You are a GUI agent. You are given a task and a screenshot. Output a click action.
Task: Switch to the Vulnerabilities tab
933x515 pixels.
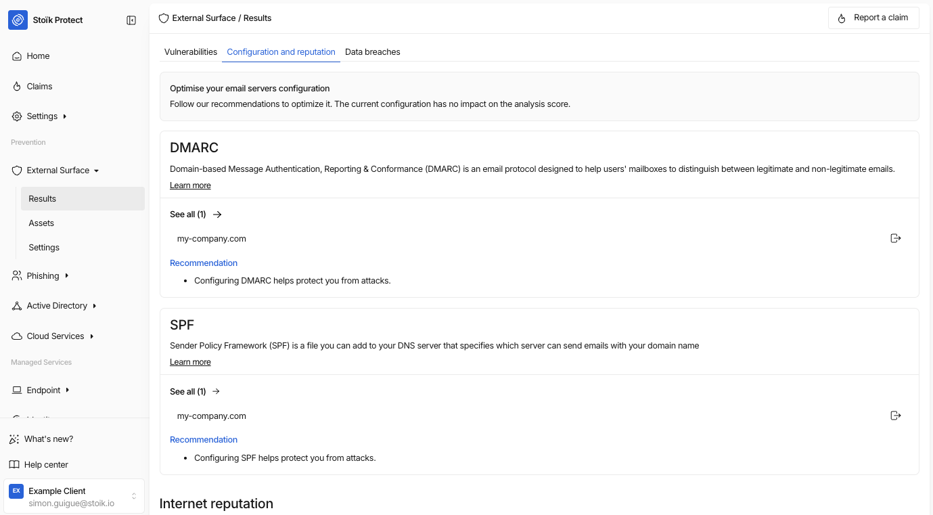point(191,52)
